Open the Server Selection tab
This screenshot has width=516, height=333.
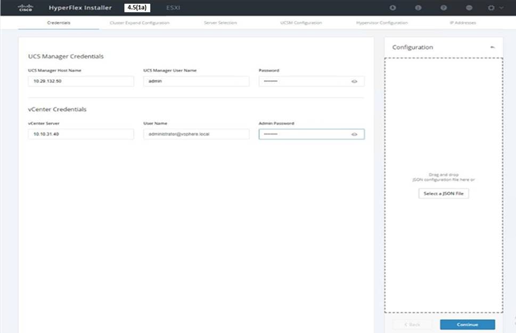pyautogui.click(x=220, y=23)
